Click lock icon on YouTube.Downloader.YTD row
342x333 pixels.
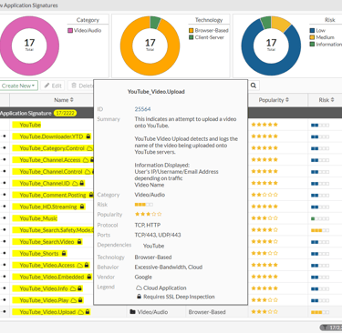88,136
